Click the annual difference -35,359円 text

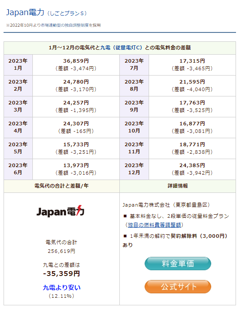tap(62, 274)
